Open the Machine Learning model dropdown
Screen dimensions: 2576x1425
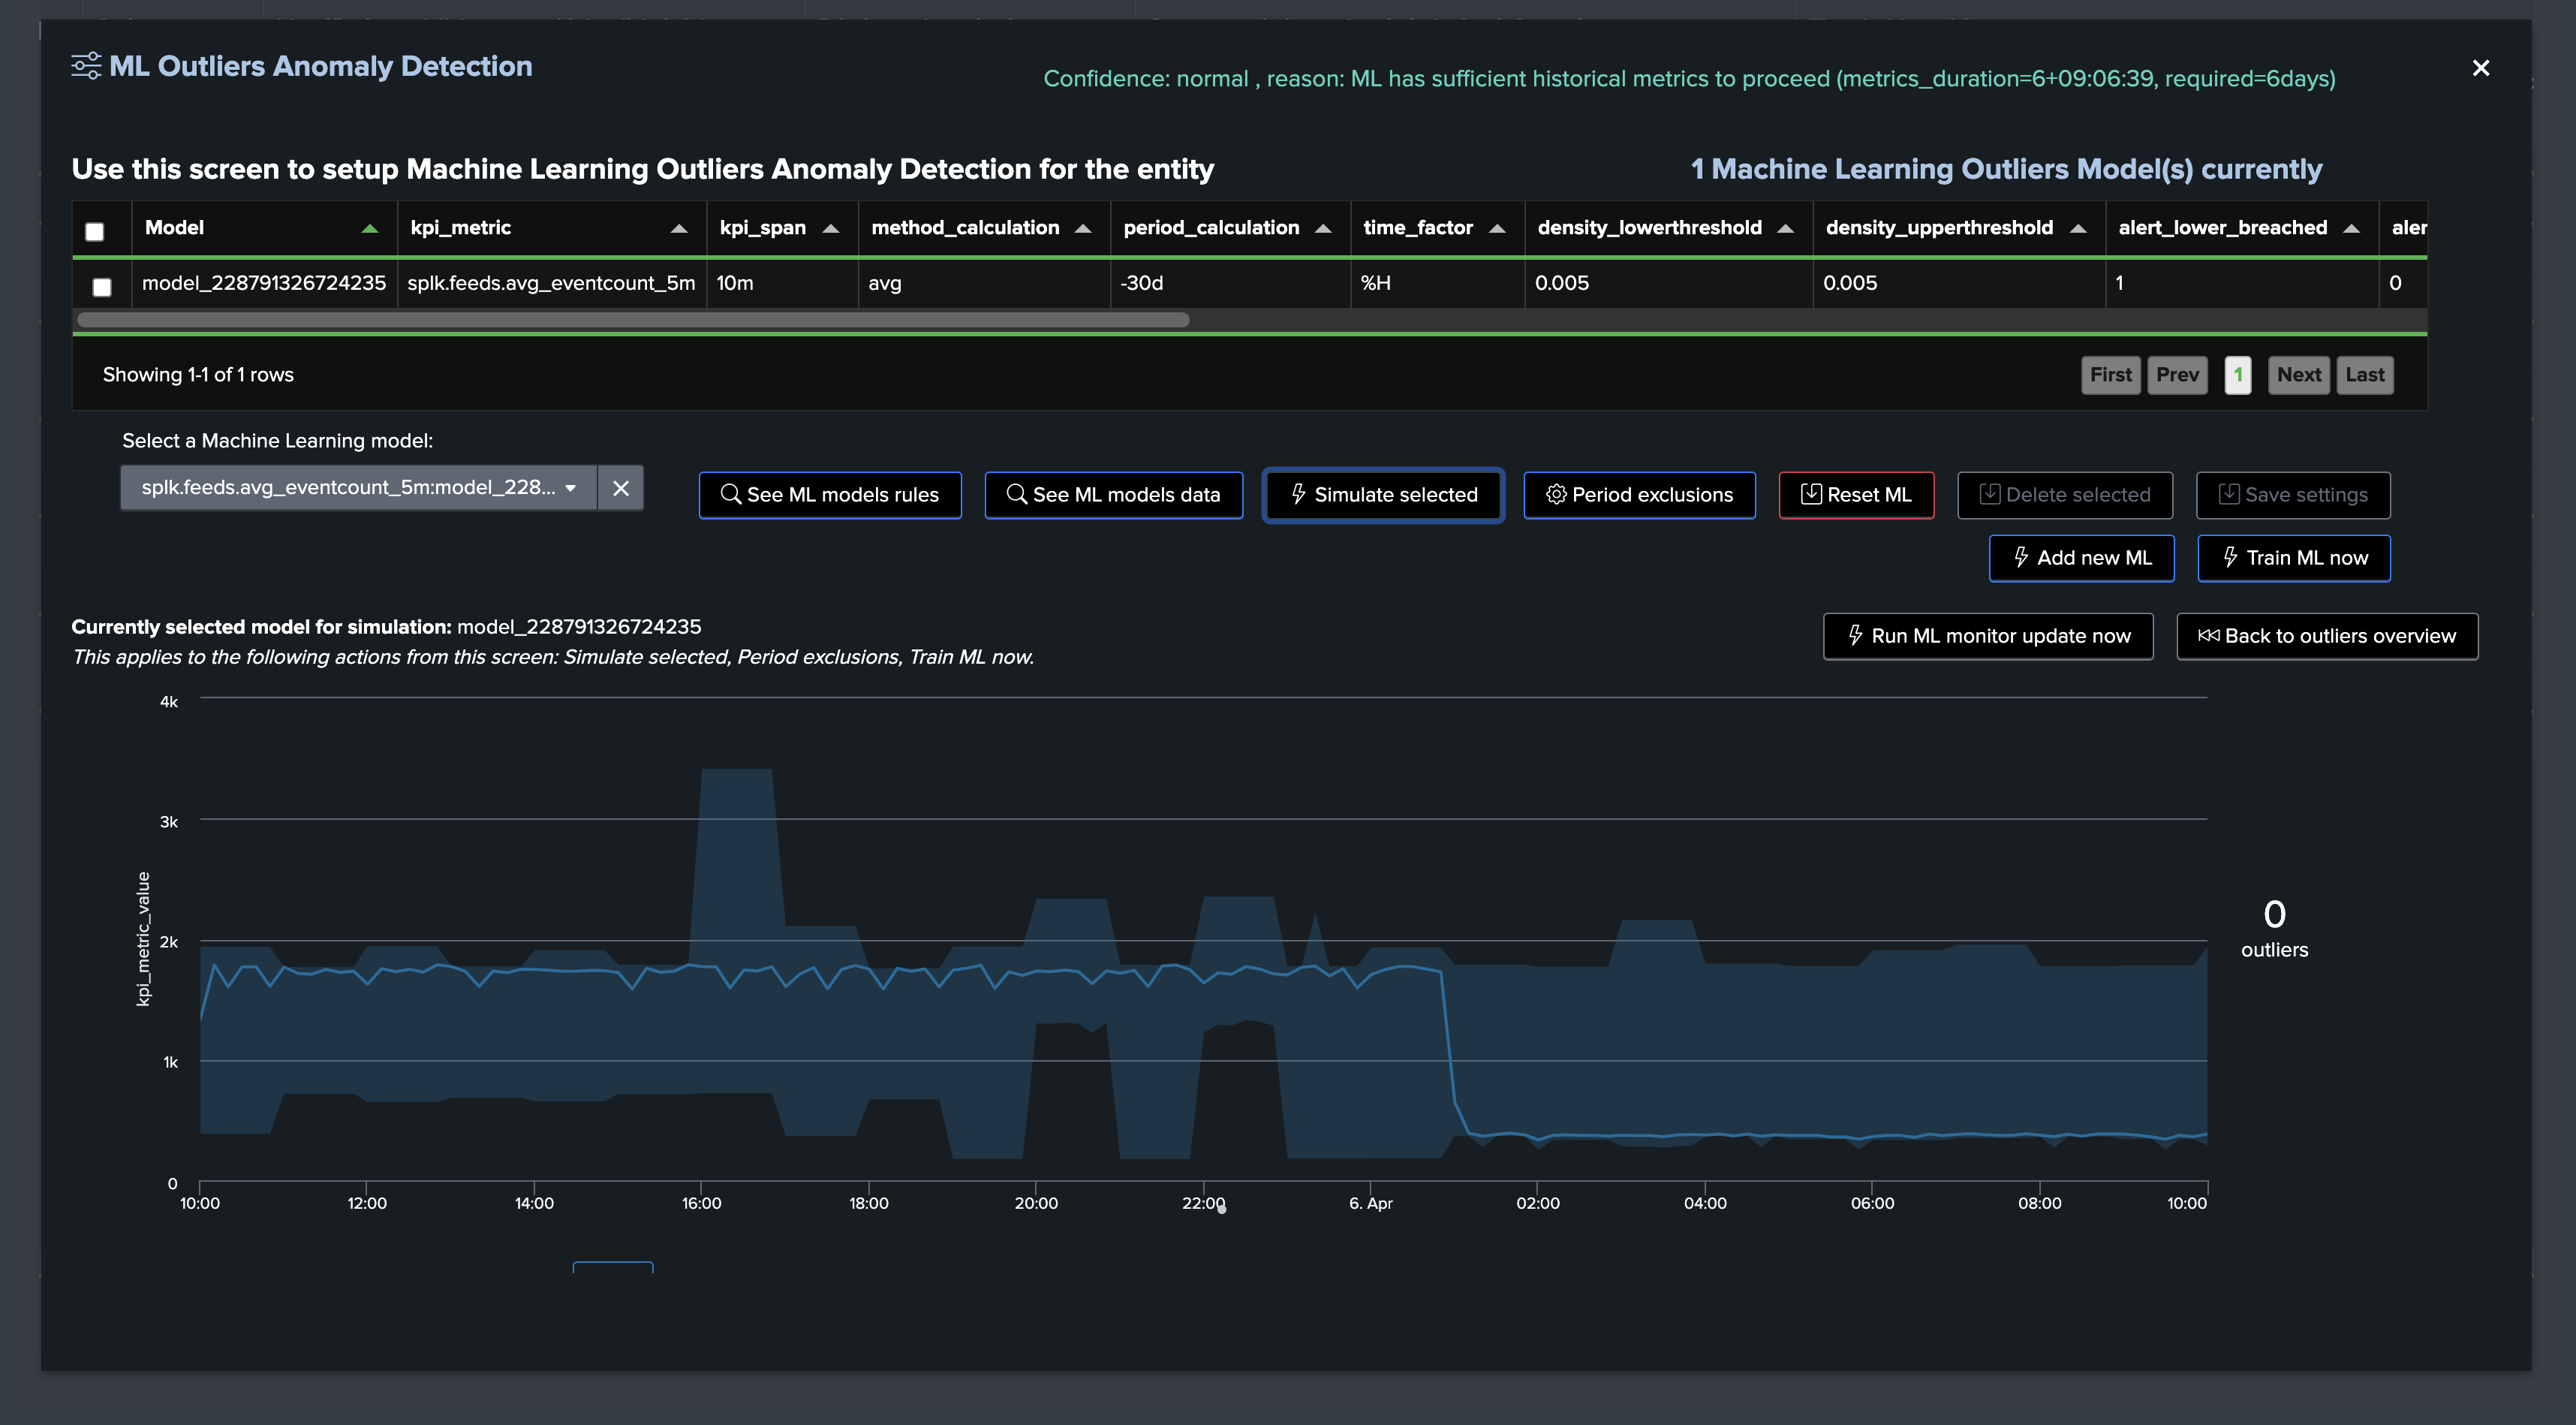click(x=359, y=488)
